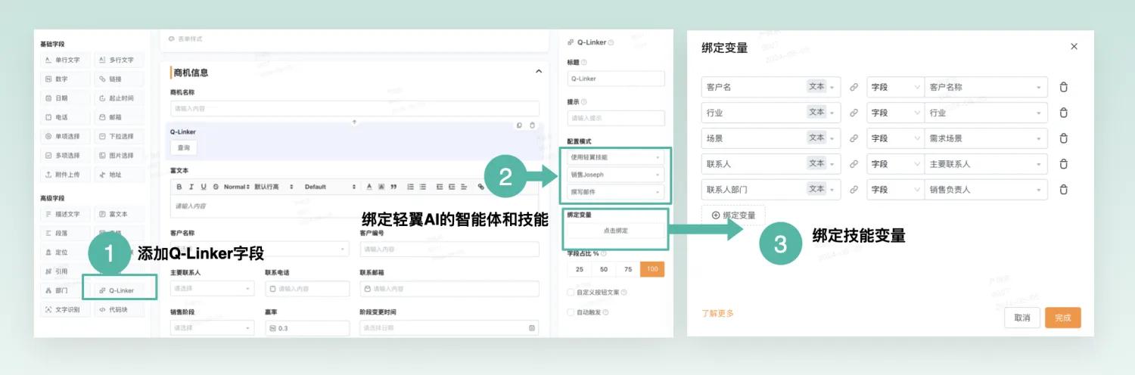Collapse the 商机信息 section
Viewport: 1135px width, 375px height.
click(x=539, y=72)
